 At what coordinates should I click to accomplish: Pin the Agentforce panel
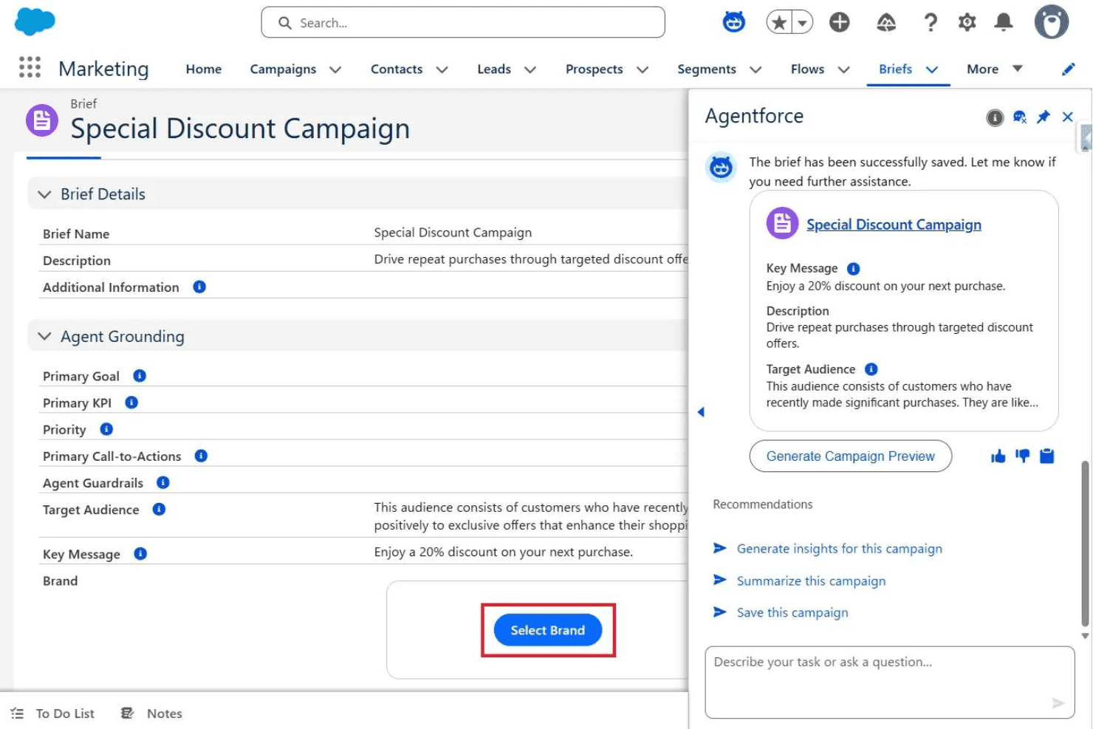tap(1043, 117)
